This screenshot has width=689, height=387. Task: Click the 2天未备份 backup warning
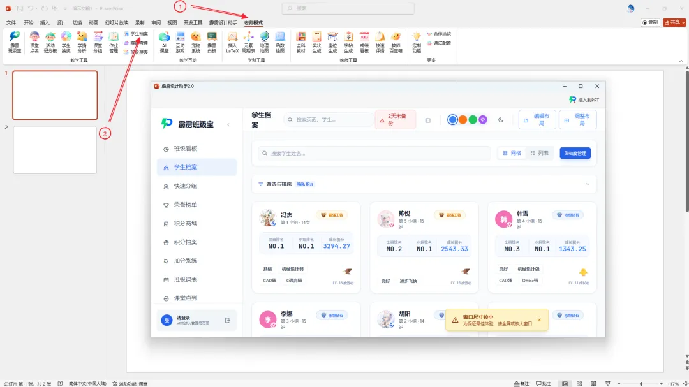[x=395, y=119]
